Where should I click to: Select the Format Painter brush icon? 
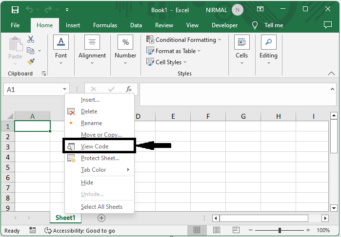31,62
